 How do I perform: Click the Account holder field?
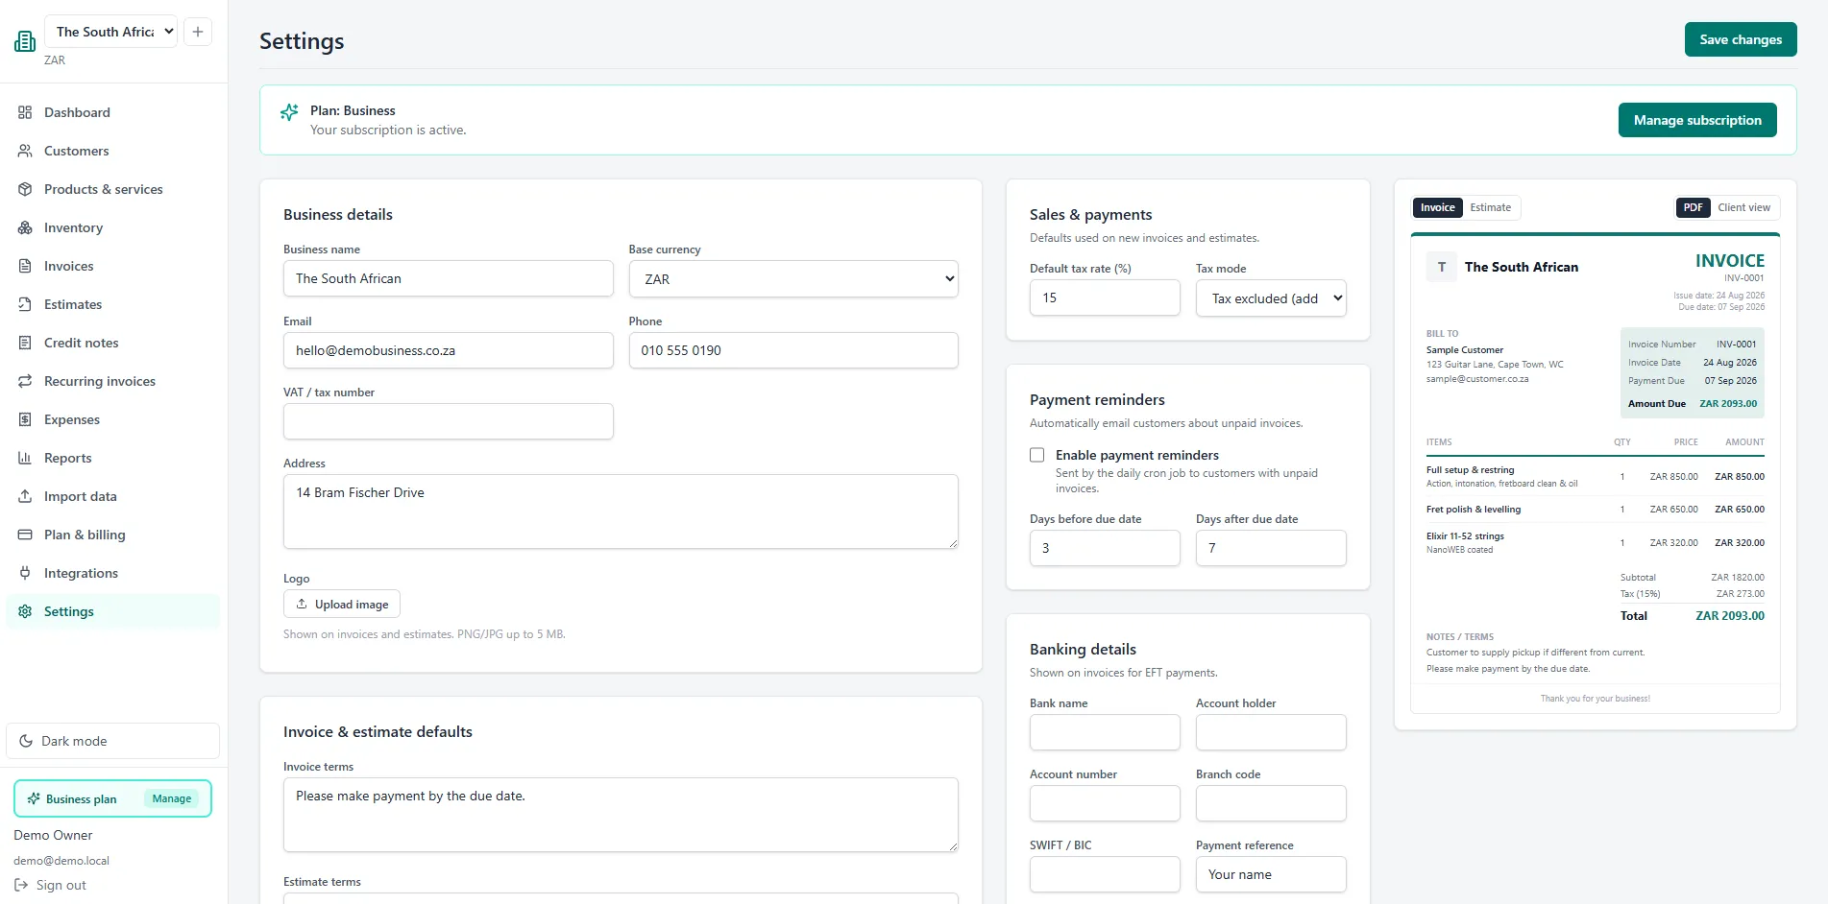[x=1271, y=732]
